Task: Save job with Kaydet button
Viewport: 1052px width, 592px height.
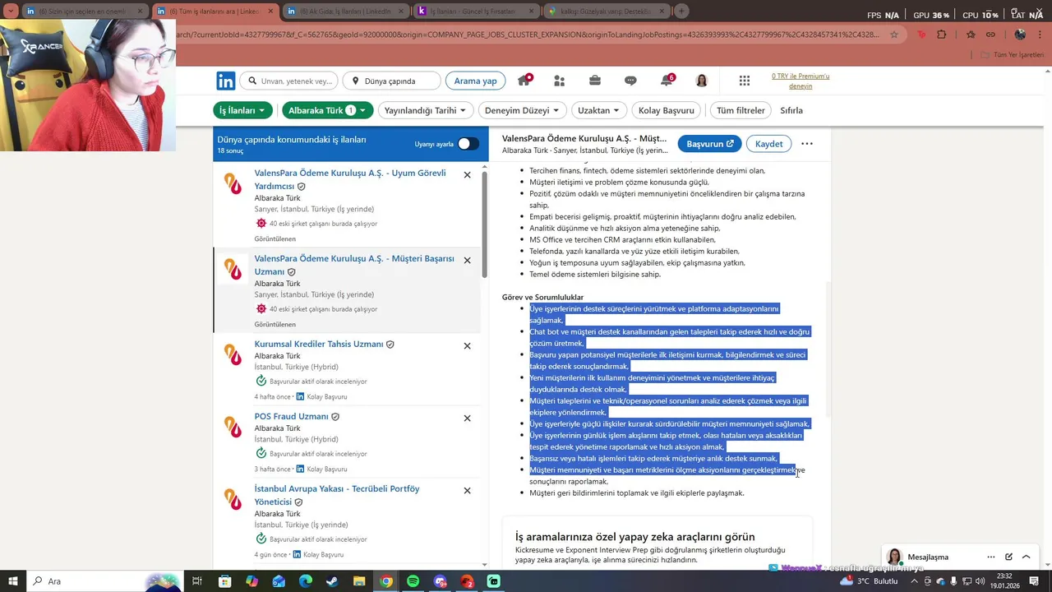Action: point(768,144)
